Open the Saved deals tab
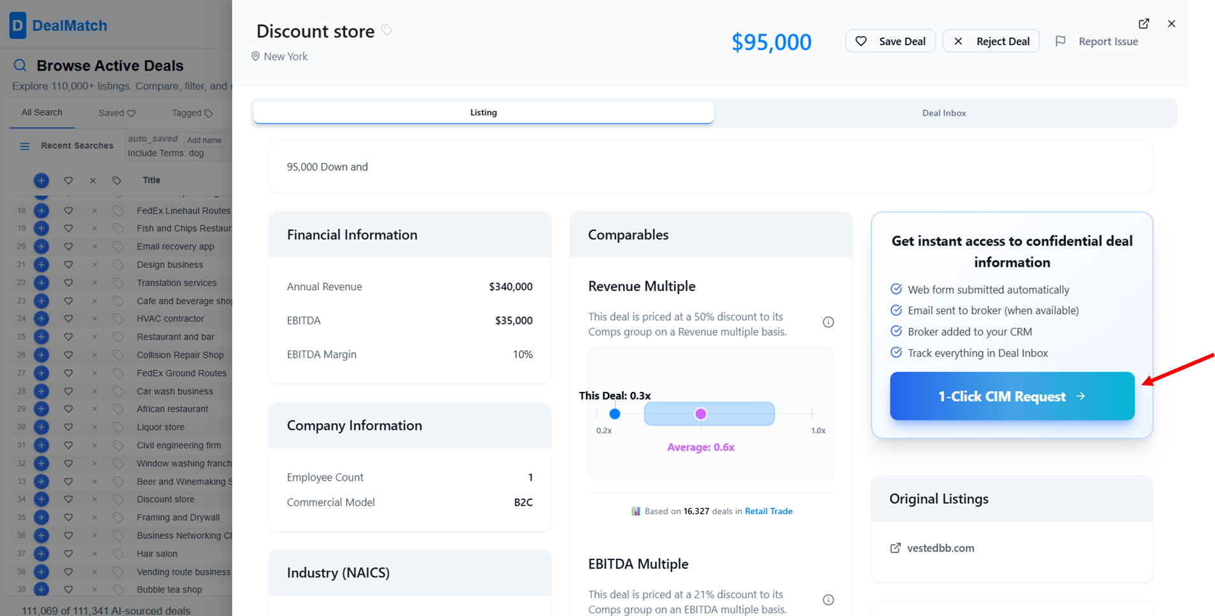This screenshot has height=616, width=1215. click(x=116, y=113)
